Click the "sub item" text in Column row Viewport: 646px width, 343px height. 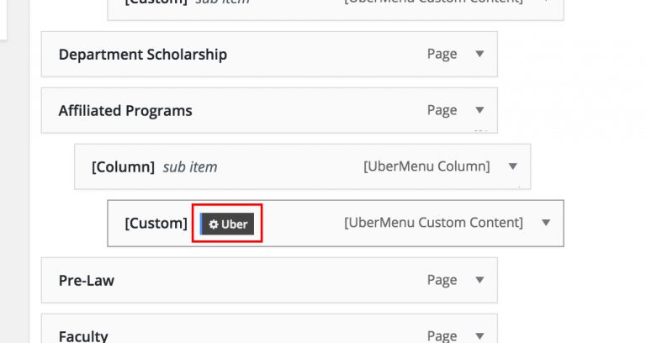(190, 167)
